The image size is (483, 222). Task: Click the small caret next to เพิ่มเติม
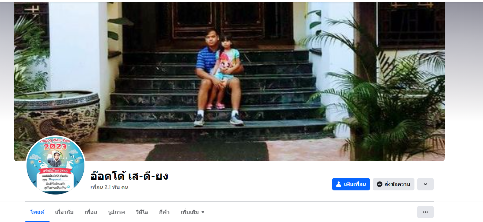coord(203,212)
